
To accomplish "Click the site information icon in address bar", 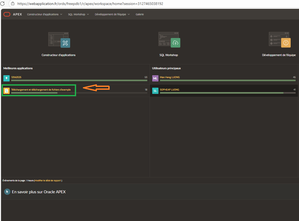I will click(12, 4).
